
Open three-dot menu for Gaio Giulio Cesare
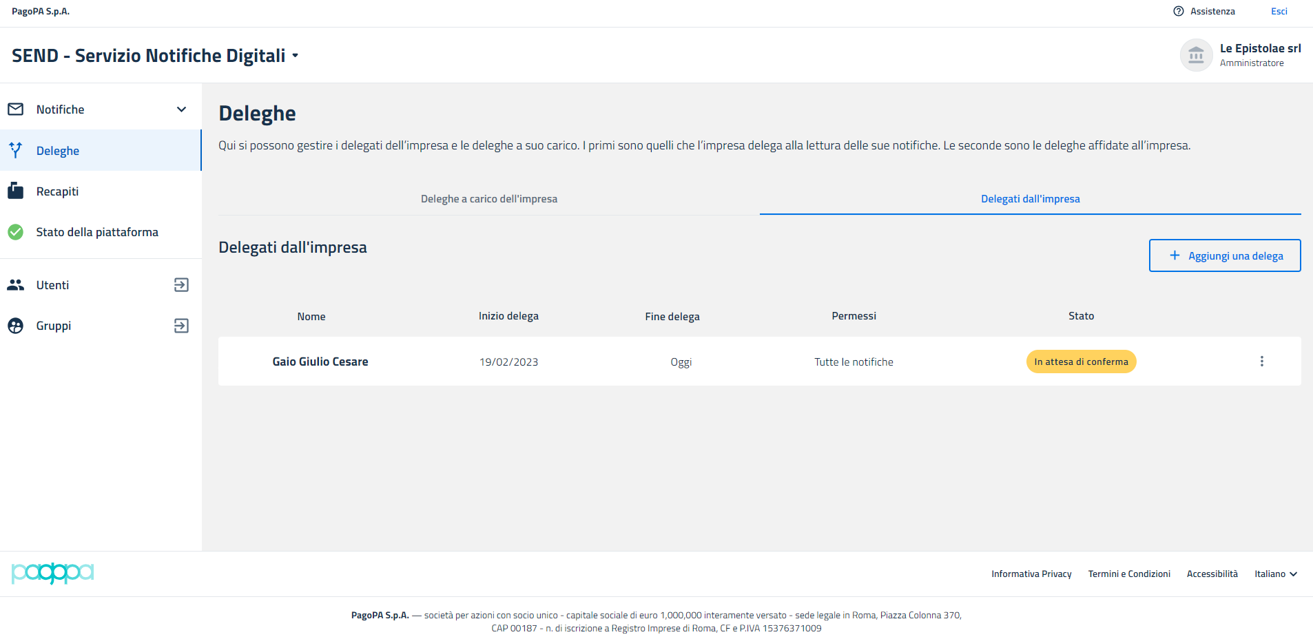pos(1261,362)
